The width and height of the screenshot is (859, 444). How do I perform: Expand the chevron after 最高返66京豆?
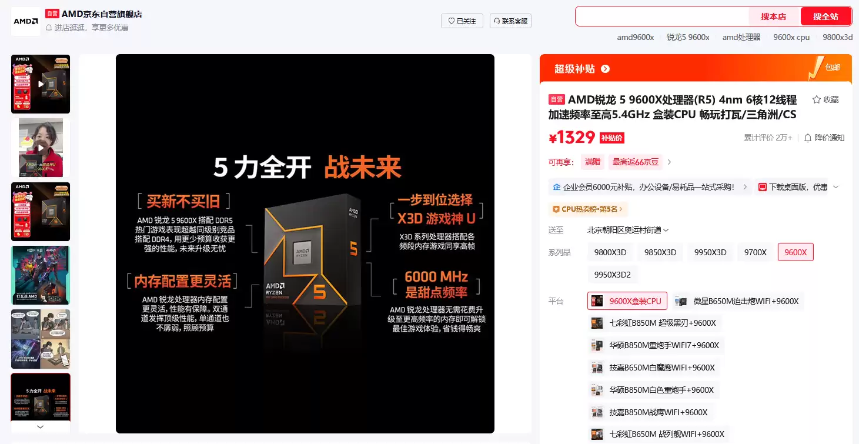(669, 162)
